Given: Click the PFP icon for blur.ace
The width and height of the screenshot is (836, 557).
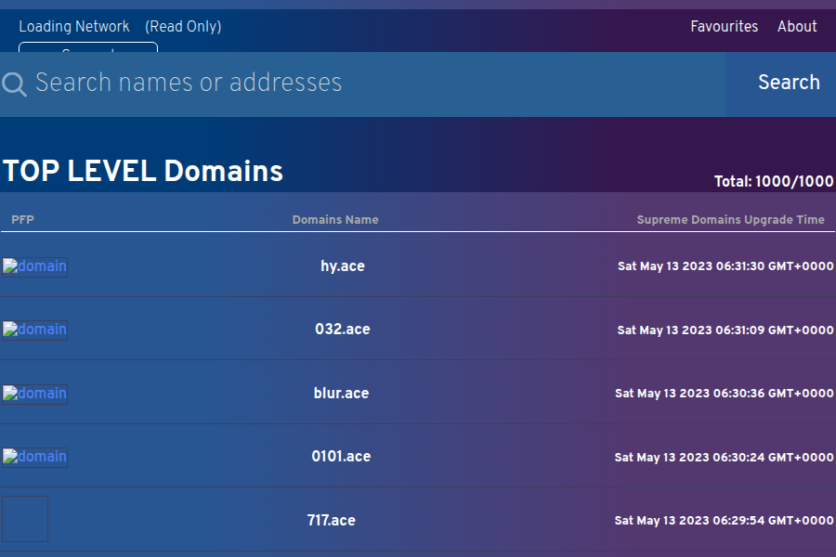Looking at the screenshot, I should coord(34,394).
